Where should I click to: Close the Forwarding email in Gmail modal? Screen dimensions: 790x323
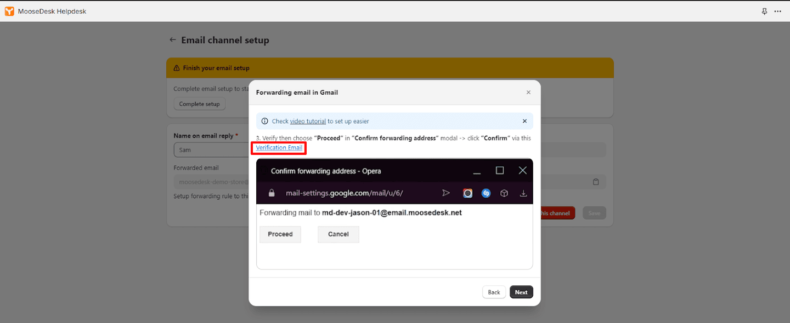[528, 93]
